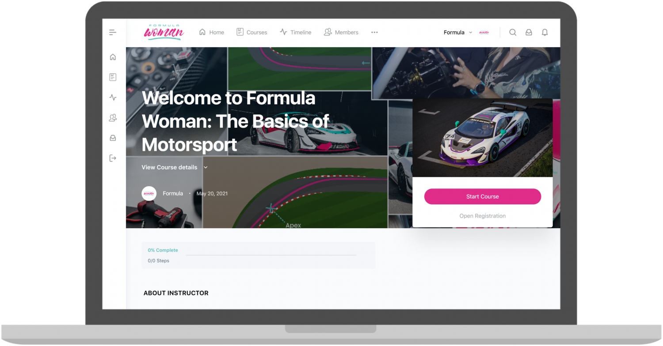
Task: Click the instructor avatar beside Formula
Action: [x=149, y=193]
